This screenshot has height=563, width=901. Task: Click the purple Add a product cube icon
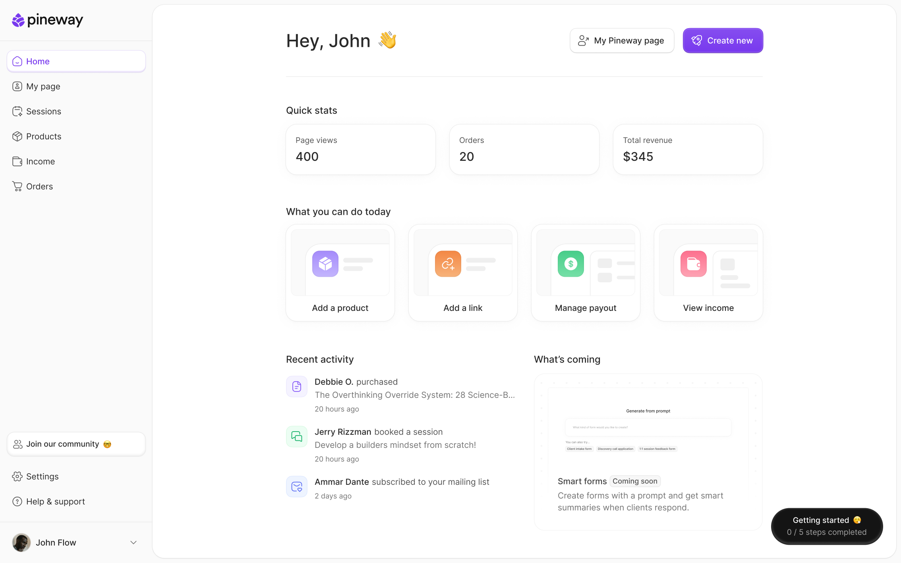325,264
